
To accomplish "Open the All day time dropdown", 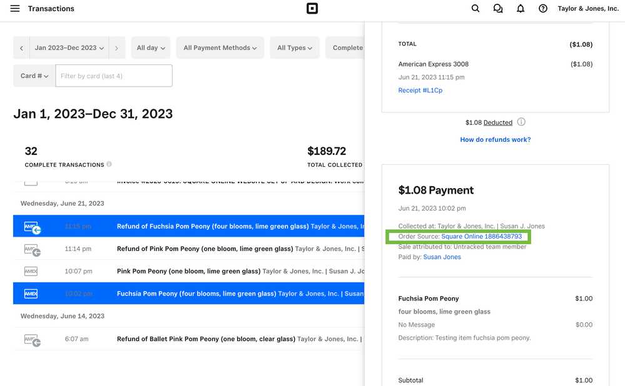I will (151, 47).
